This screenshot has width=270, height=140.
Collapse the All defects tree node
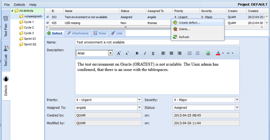(12, 11)
